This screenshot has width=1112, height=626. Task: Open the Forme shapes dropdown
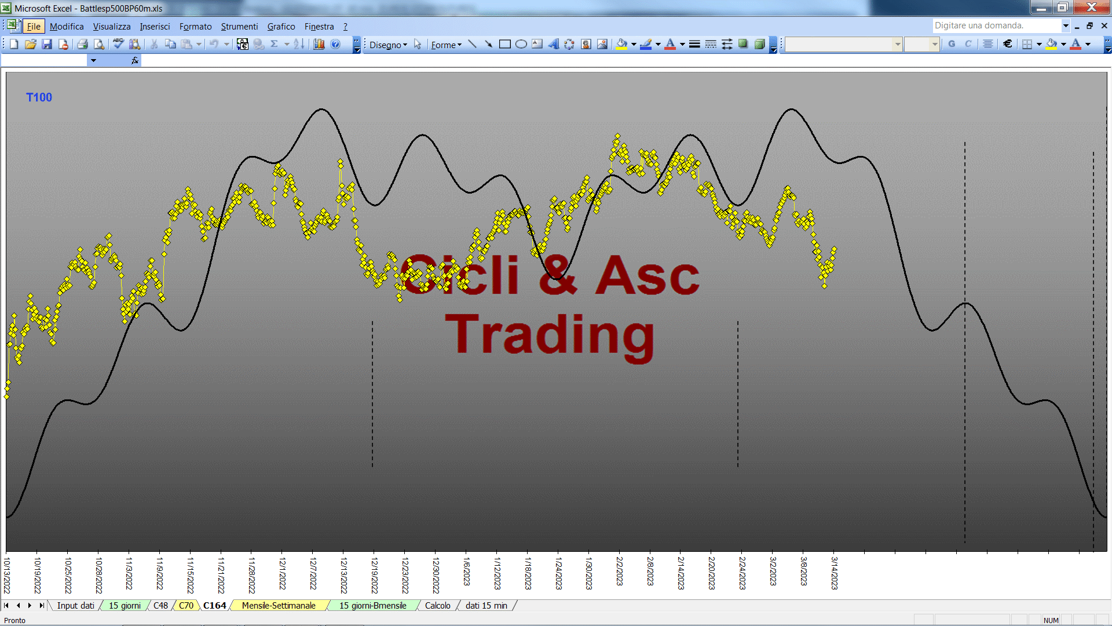[x=446, y=45]
